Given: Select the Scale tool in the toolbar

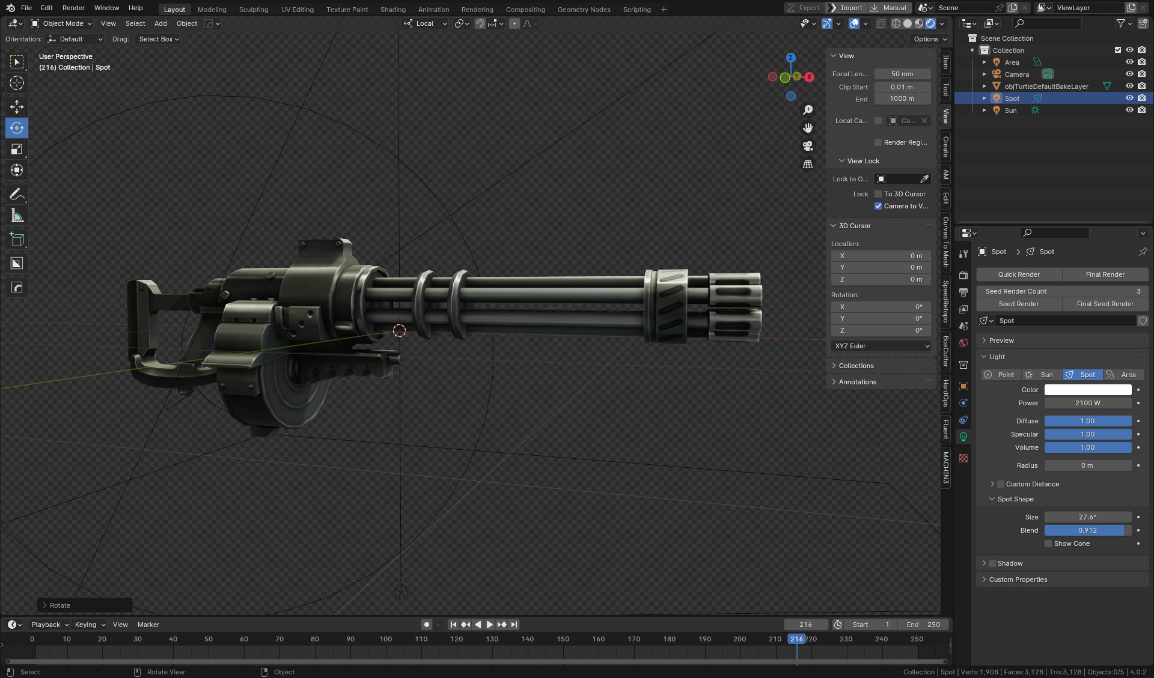Looking at the screenshot, I should pyautogui.click(x=17, y=150).
